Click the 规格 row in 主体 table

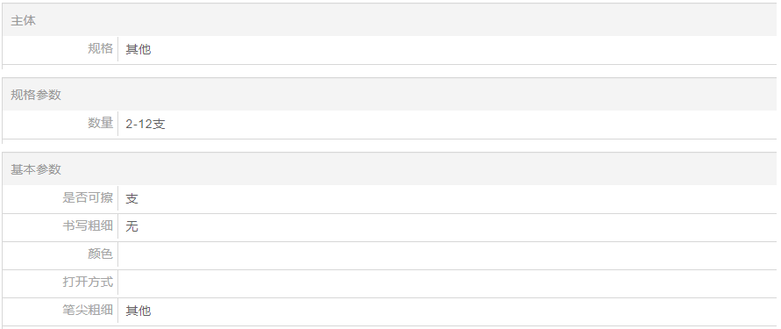389,49
